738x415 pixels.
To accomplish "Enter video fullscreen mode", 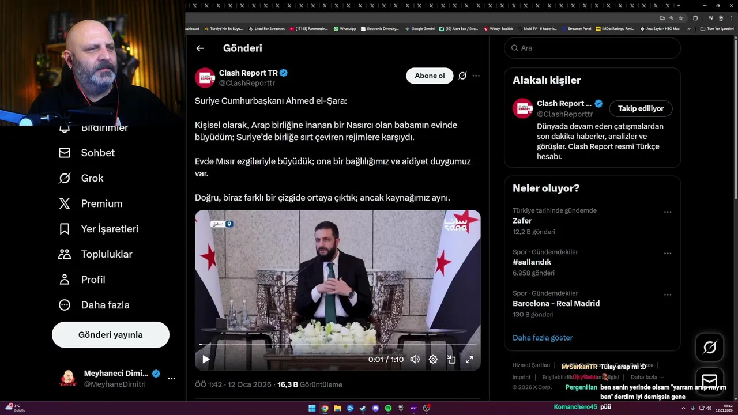I will point(469,360).
